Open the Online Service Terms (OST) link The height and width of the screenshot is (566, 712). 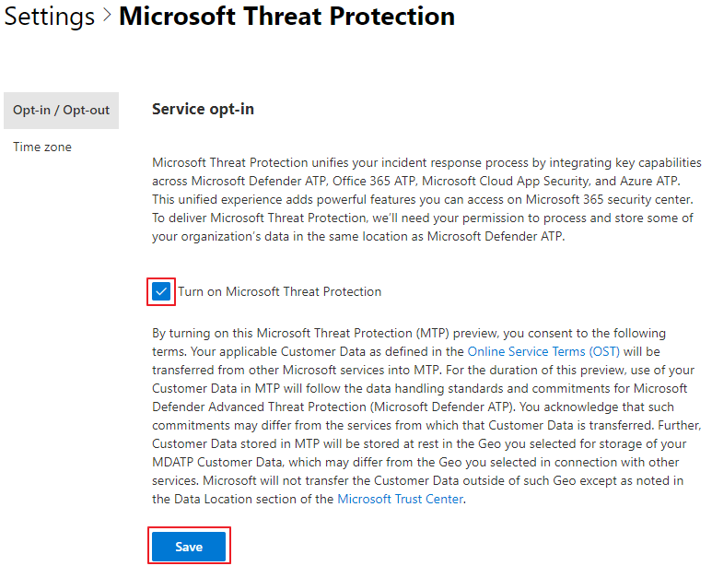[x=543, y=351]
